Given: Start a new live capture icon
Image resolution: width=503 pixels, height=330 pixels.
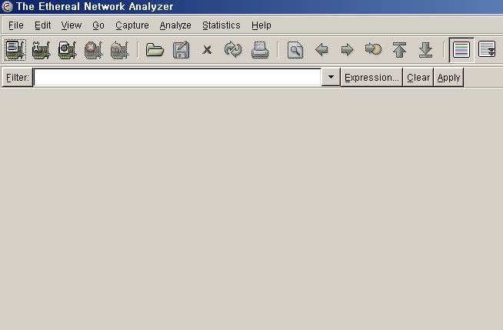Looking at the screenshot, I should tap(68, 50).
